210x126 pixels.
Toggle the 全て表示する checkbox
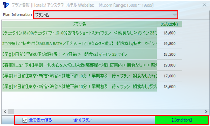pyautogui.click(x=25, y=120)
